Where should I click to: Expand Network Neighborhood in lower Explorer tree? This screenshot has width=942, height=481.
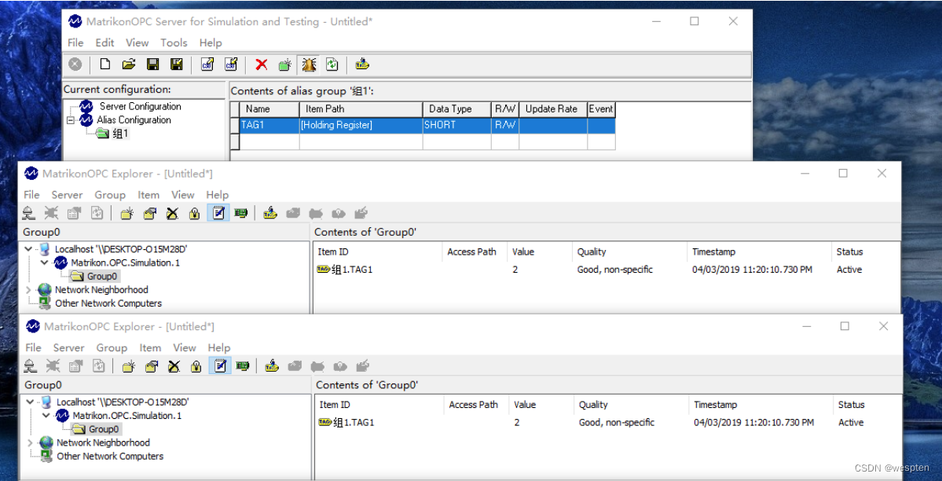point(30,442)
